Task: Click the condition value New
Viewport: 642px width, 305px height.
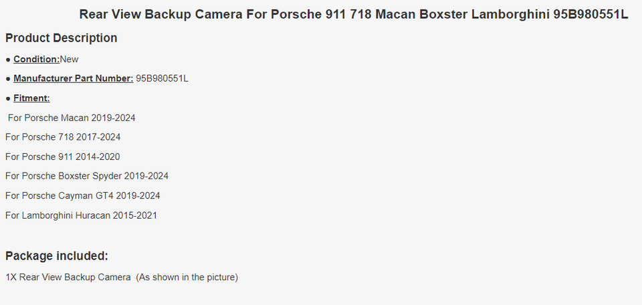Action: coord(69,60)
